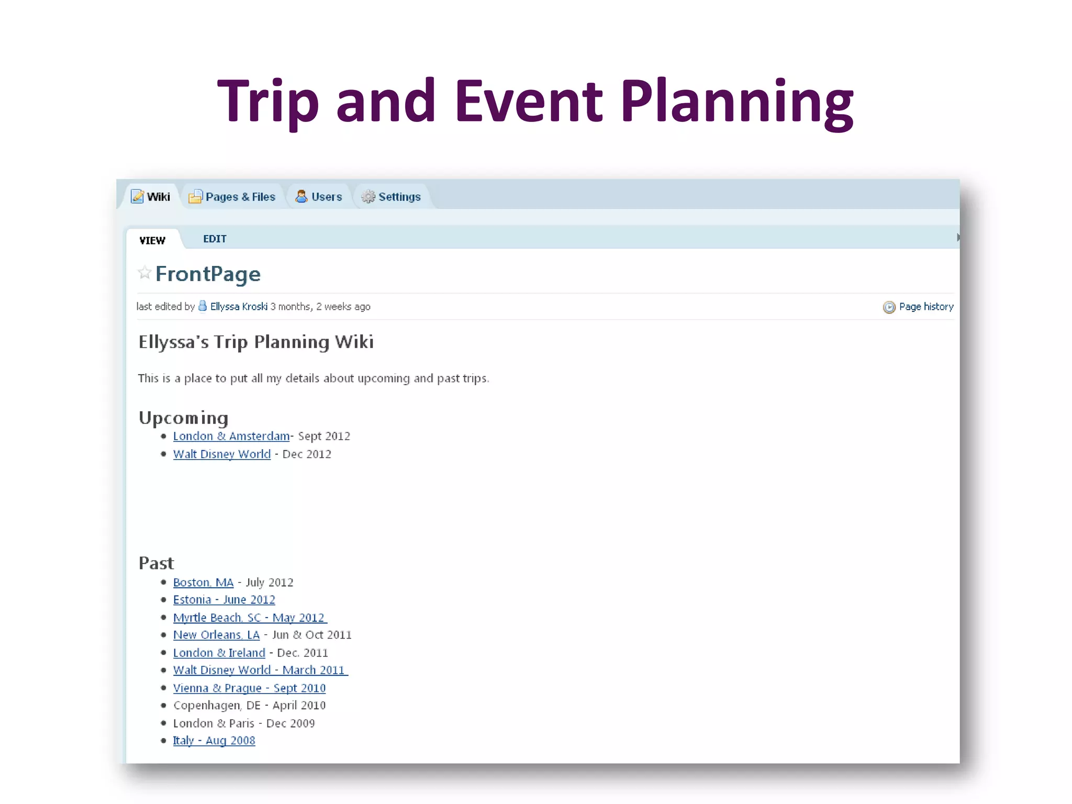This screenshot has width=1072, height=804.
Task: Click the Wiki pencil icon
Action: point(137,196)
